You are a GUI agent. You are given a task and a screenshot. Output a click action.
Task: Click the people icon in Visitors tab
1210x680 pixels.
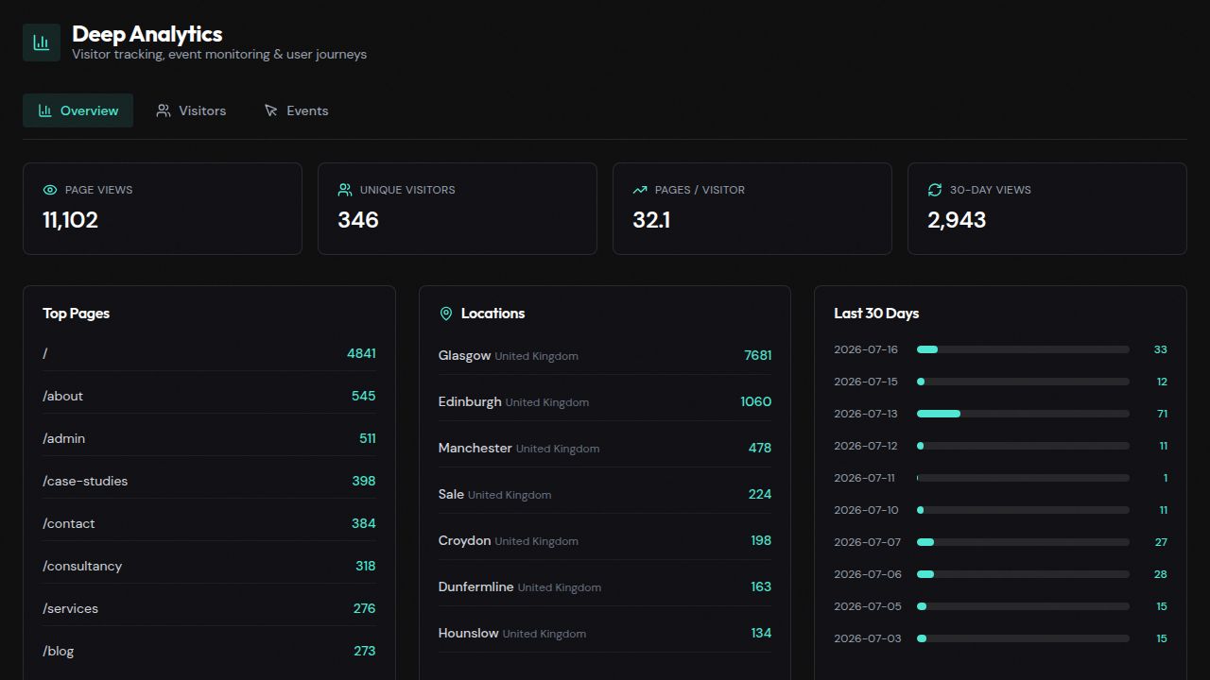(164, 110)
